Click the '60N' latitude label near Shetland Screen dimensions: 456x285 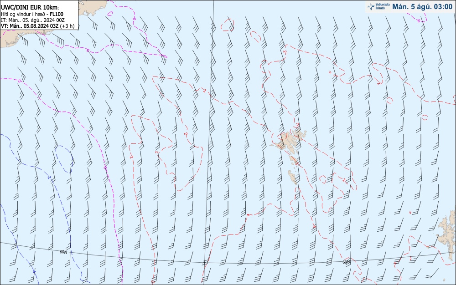(x=346, y=262)
